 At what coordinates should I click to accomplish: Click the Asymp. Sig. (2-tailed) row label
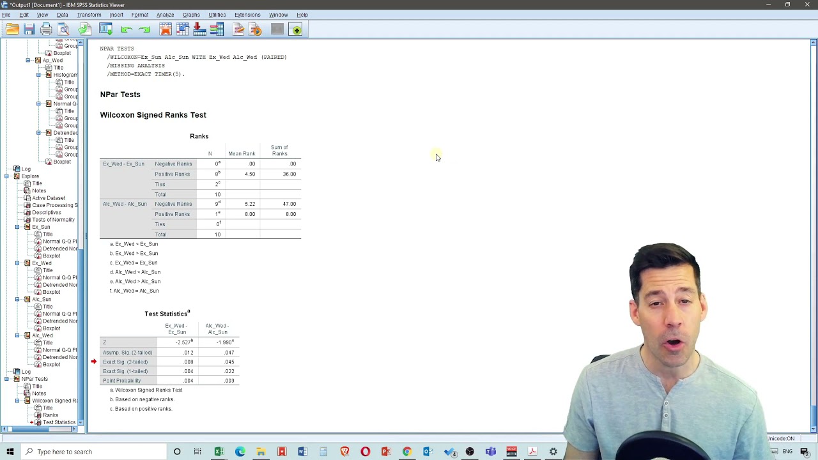tap(128, 353)
